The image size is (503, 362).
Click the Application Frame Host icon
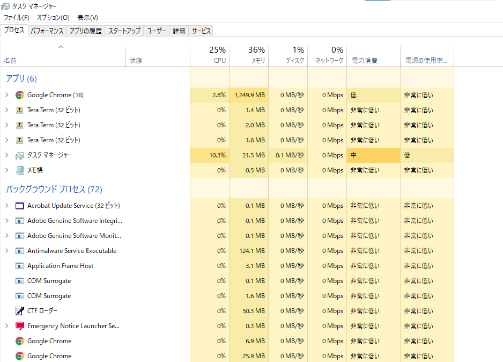(x=20, y=266)
